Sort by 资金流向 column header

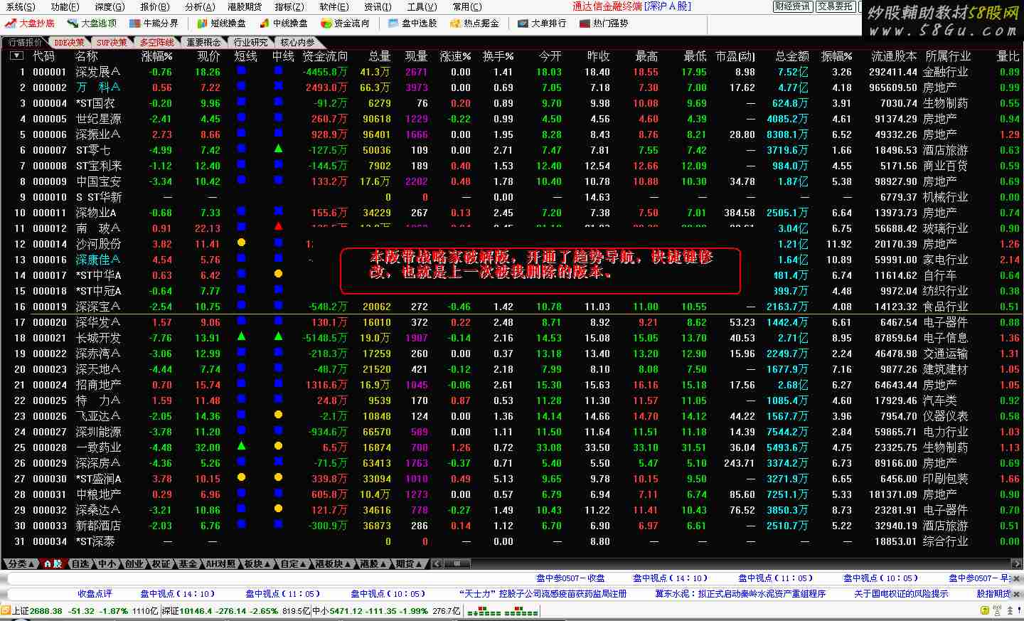tap(325, 55)
